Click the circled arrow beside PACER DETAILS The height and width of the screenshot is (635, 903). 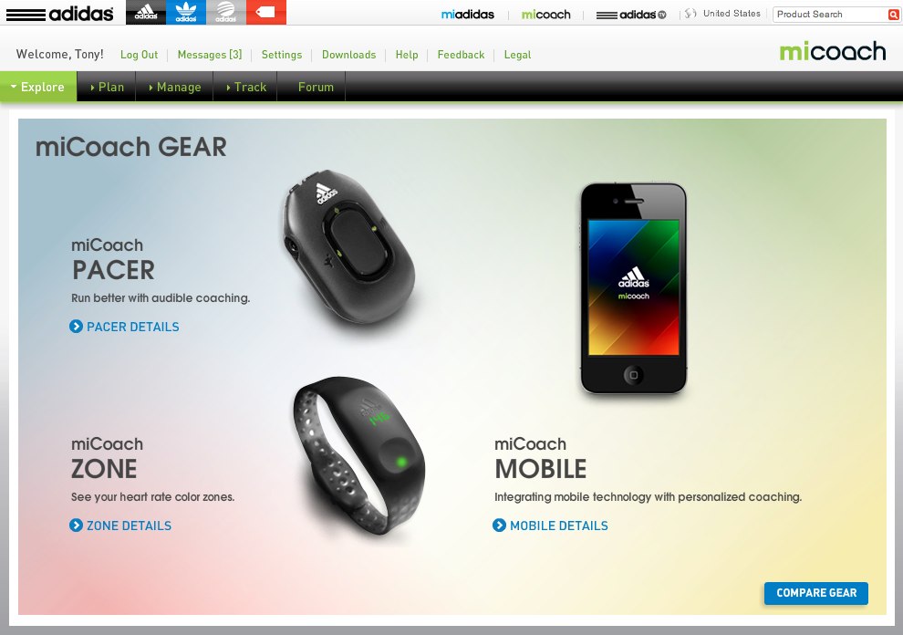76,327
